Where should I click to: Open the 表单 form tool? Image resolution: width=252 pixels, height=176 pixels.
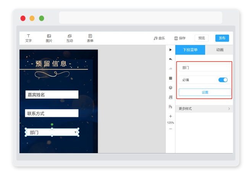(x=90, y=38)
